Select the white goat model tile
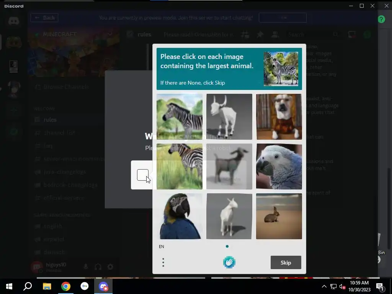The width and height of the screenshot is (392, 294). 229,216
